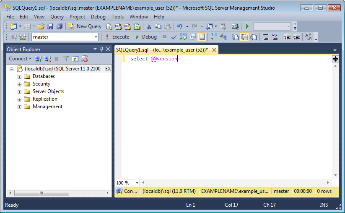Open an Analysis Services MDX Query
345x213 pixels.
point(118,27)
